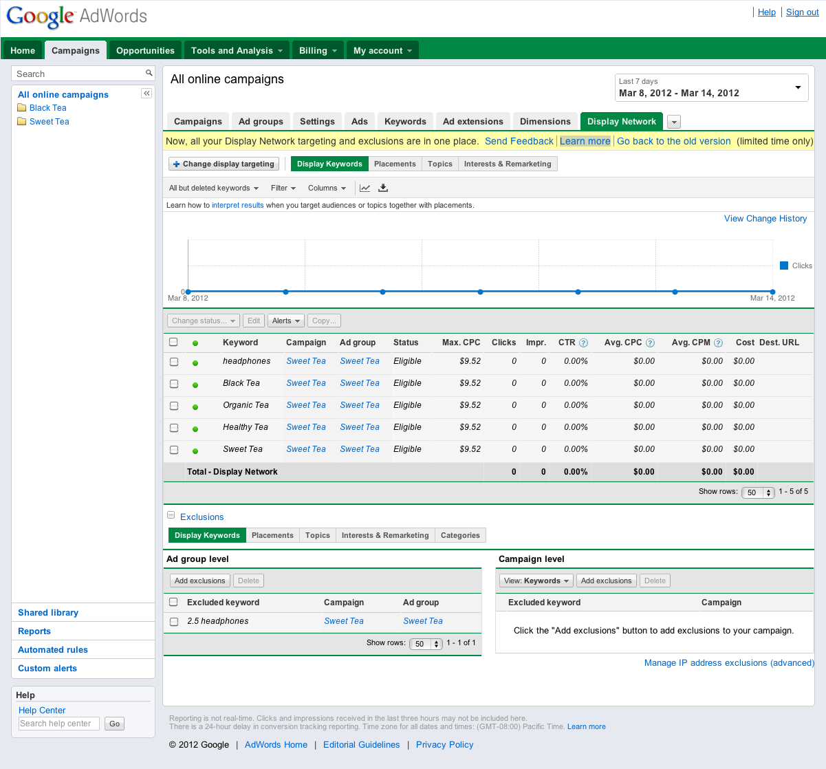Check the Black Tea keyword row checkbox

pyautogui.click(x=174, y=383)
